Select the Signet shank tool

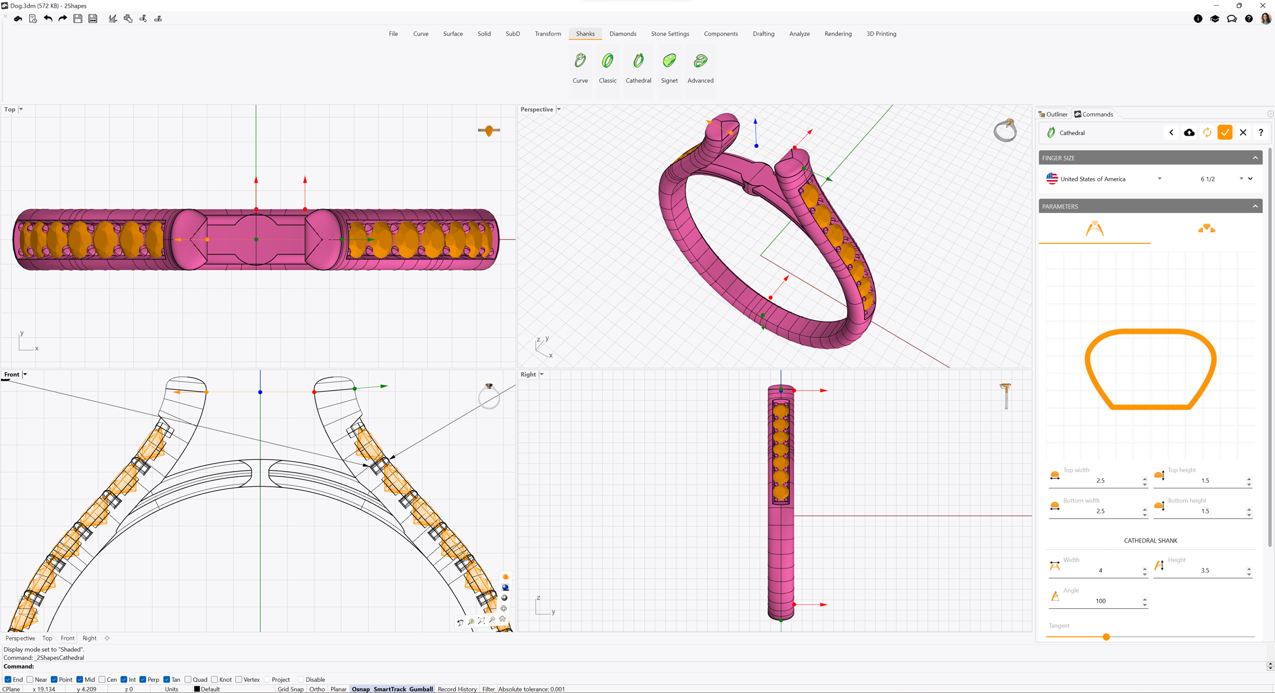[669, 61]
